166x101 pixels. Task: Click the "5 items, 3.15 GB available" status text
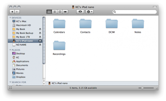pos(83,88)
